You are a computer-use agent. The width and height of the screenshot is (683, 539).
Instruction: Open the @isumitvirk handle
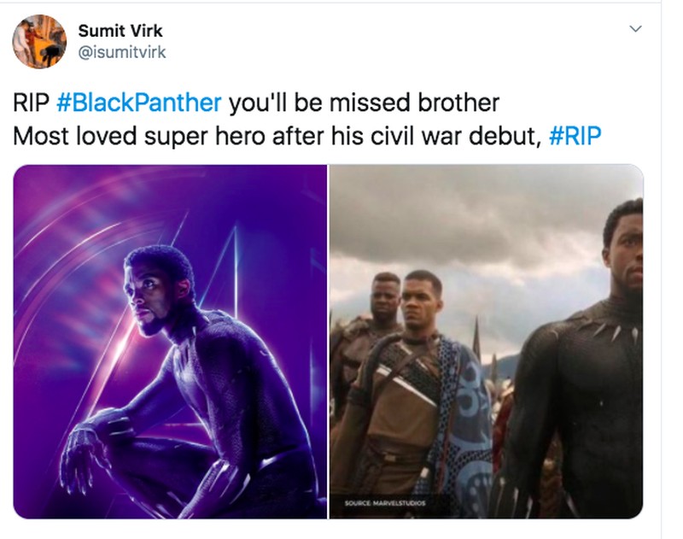tap(122, 52)
